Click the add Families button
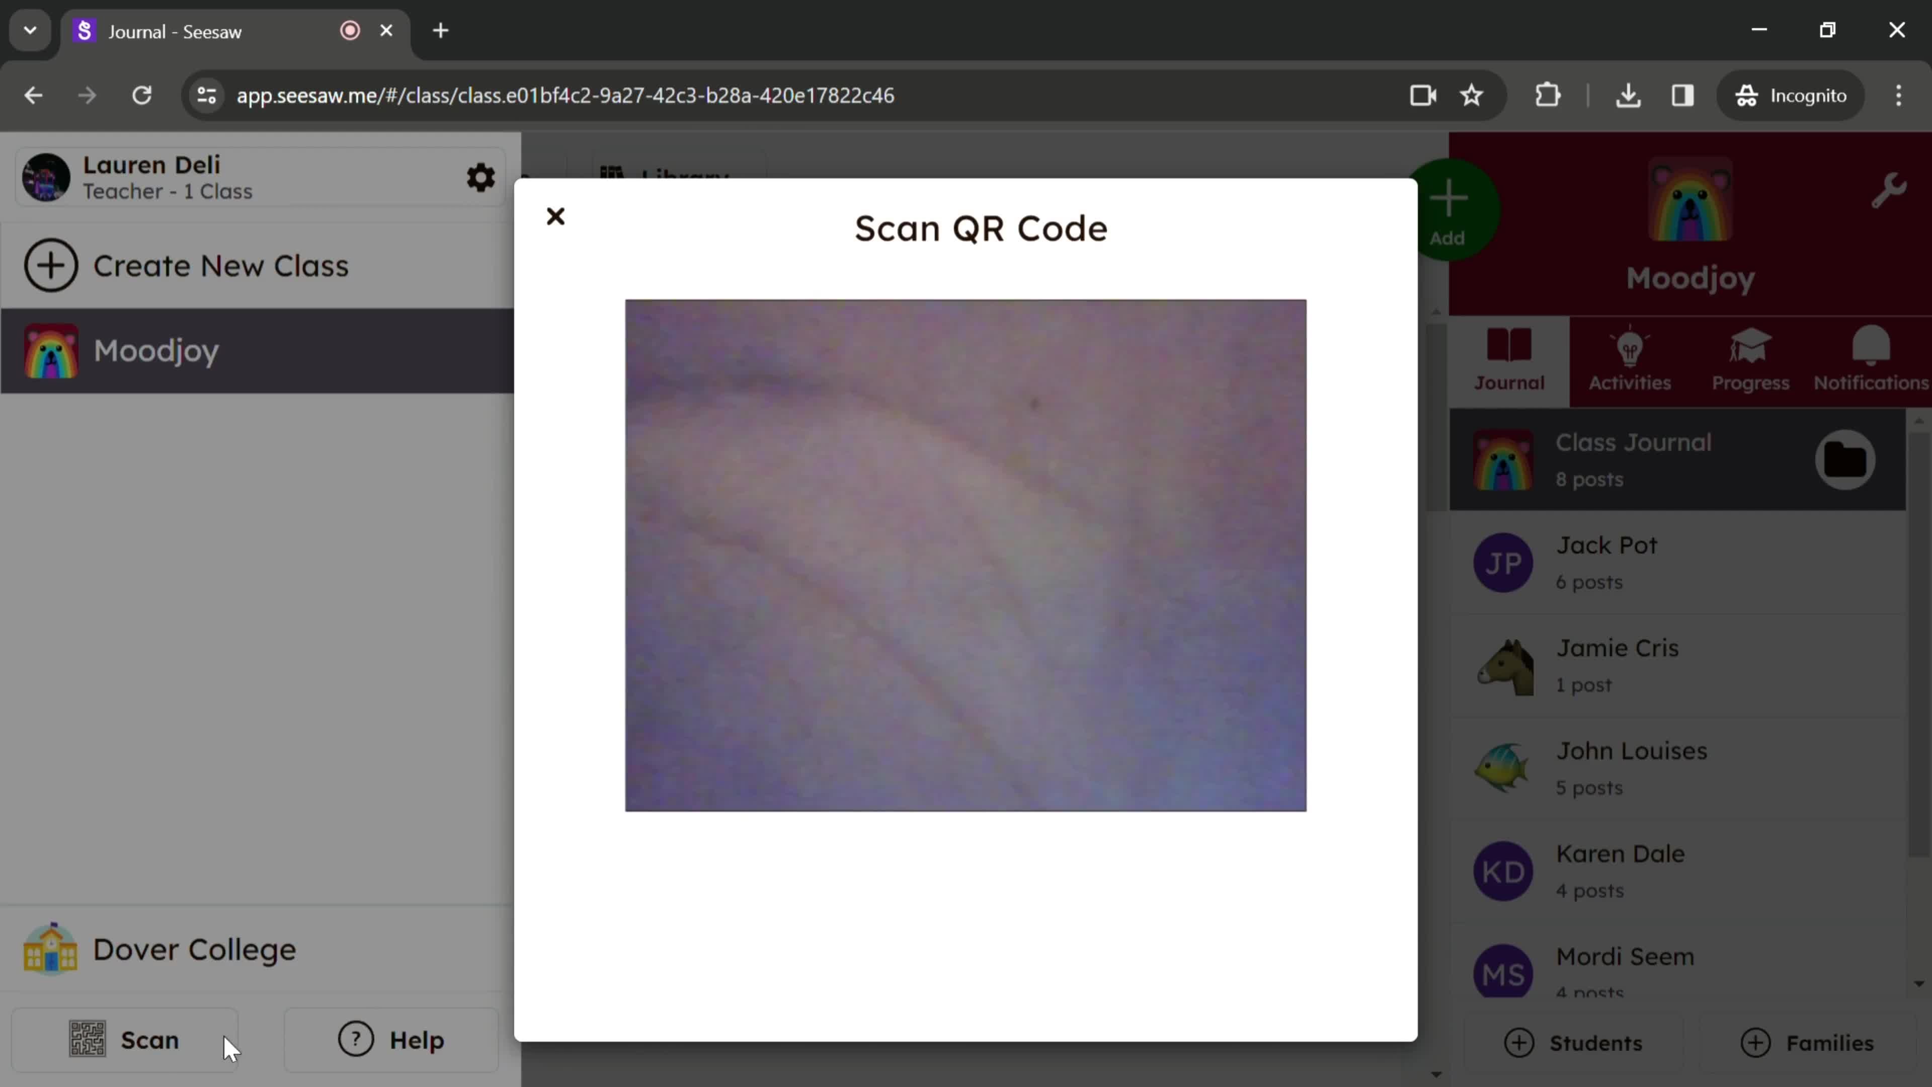This screenshot has height=1087, width=1932. click(x=1808, y=1043)
